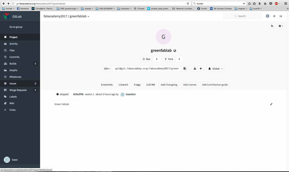Image resolution: width=289 pixels, height=172 pixels.
Task: Copy the repository SSH URL to clipboard
Action: point(185,69)
